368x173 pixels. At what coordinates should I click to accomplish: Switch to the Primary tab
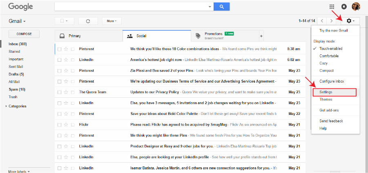tap(89, 36)
